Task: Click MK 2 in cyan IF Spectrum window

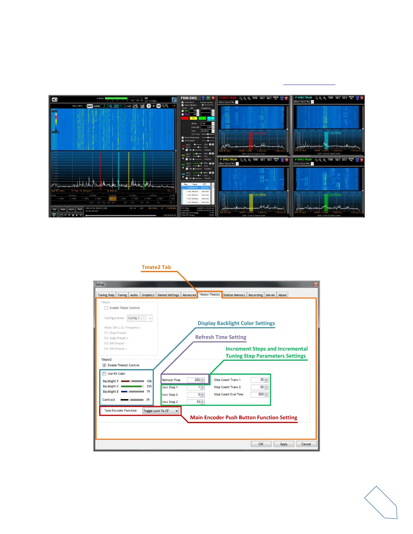Action: pyautogui.click(x=345, y=98)
